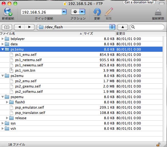The height and width of the screenshot is (147, 167).
Task: Click the ps2_softemu.self file icon
Action: (11, 91)
